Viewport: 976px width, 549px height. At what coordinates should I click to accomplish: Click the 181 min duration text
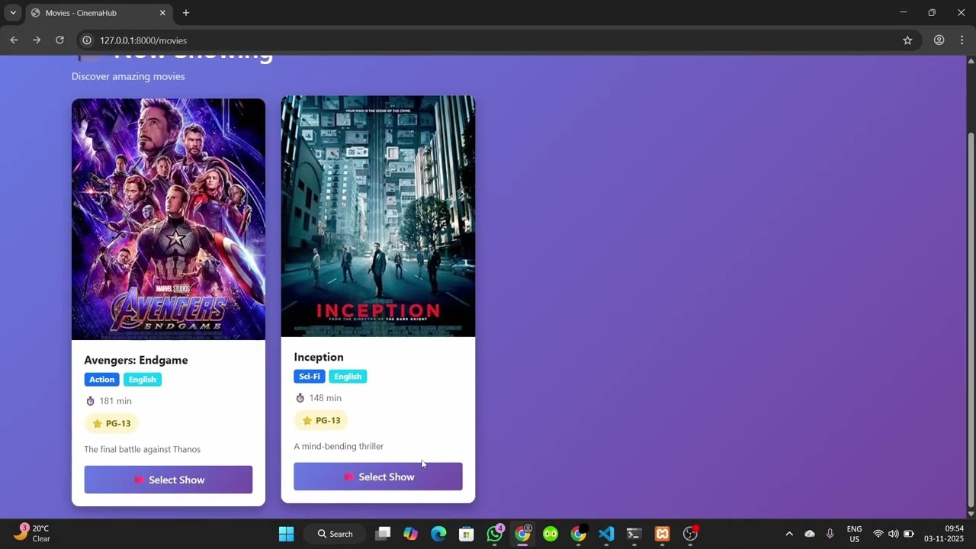tap(115, 401)
